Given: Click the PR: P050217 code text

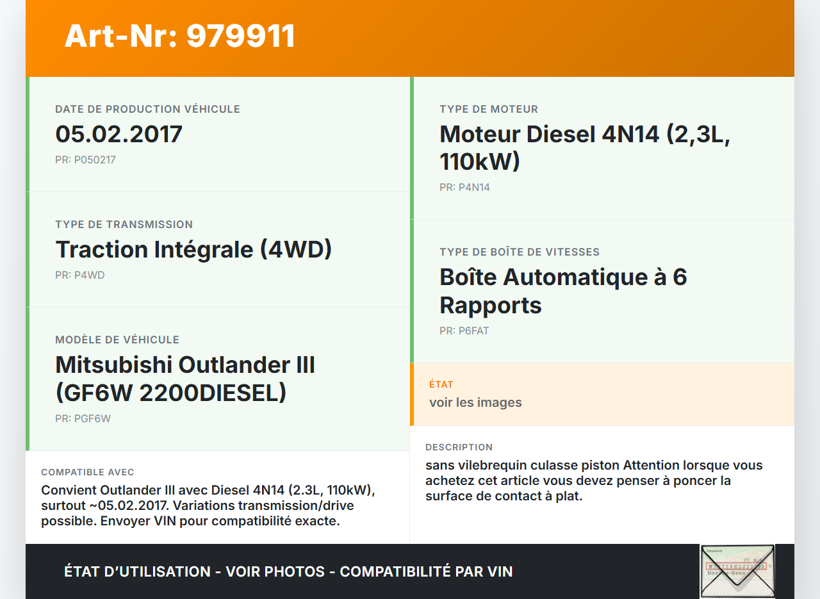Looking at the screenshot, I should (85, 160).
